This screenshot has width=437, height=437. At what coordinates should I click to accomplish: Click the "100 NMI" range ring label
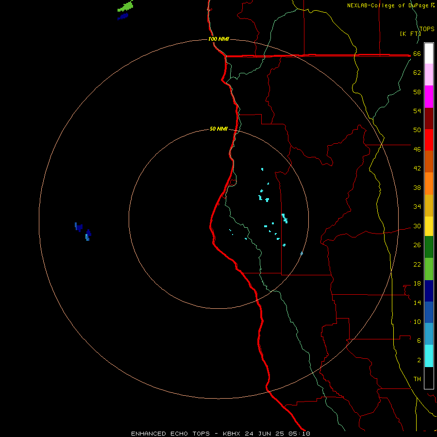[218, 39]
